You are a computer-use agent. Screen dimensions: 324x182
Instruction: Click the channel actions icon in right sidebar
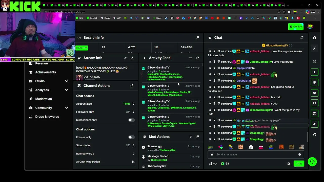[314, 113]
